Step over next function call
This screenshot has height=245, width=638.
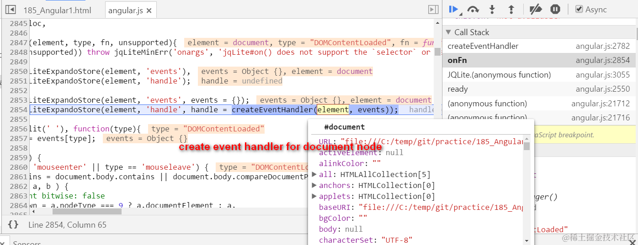coord(473,9)
